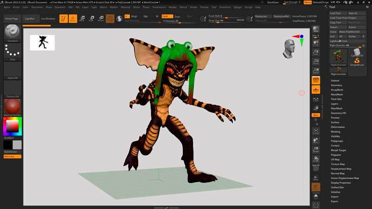The width and height of the screenshot is (372, 209).
Task: Expand the UV Map section
Action: (335, 159)
